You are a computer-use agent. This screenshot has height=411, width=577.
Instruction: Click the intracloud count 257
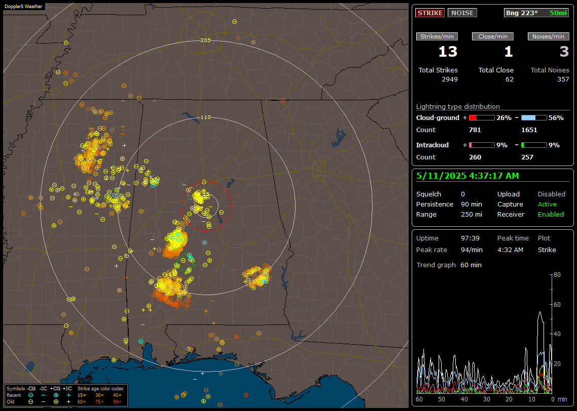click(527, 157)
